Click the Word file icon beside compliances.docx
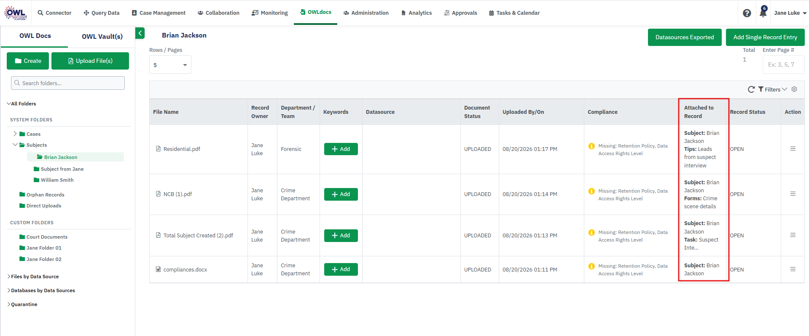Viewport: 809px width, 336px height. [159, 269]
